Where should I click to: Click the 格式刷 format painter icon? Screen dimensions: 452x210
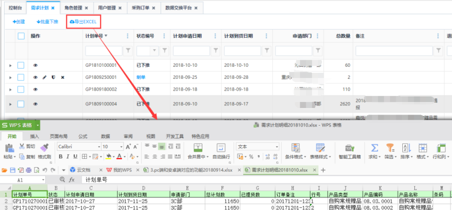pos(45,147)
